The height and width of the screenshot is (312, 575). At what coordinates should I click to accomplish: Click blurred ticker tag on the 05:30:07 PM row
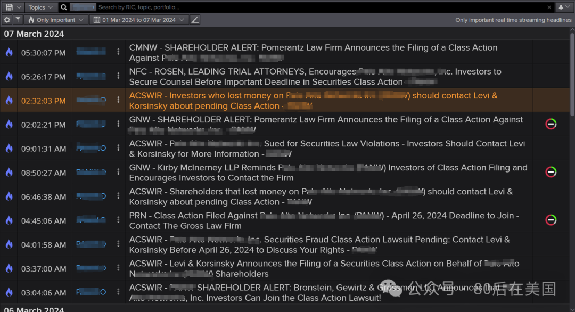click(91, 52)
